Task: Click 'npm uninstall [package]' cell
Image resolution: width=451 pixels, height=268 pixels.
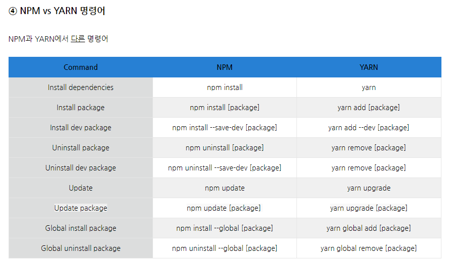Action: click(224, 148)
